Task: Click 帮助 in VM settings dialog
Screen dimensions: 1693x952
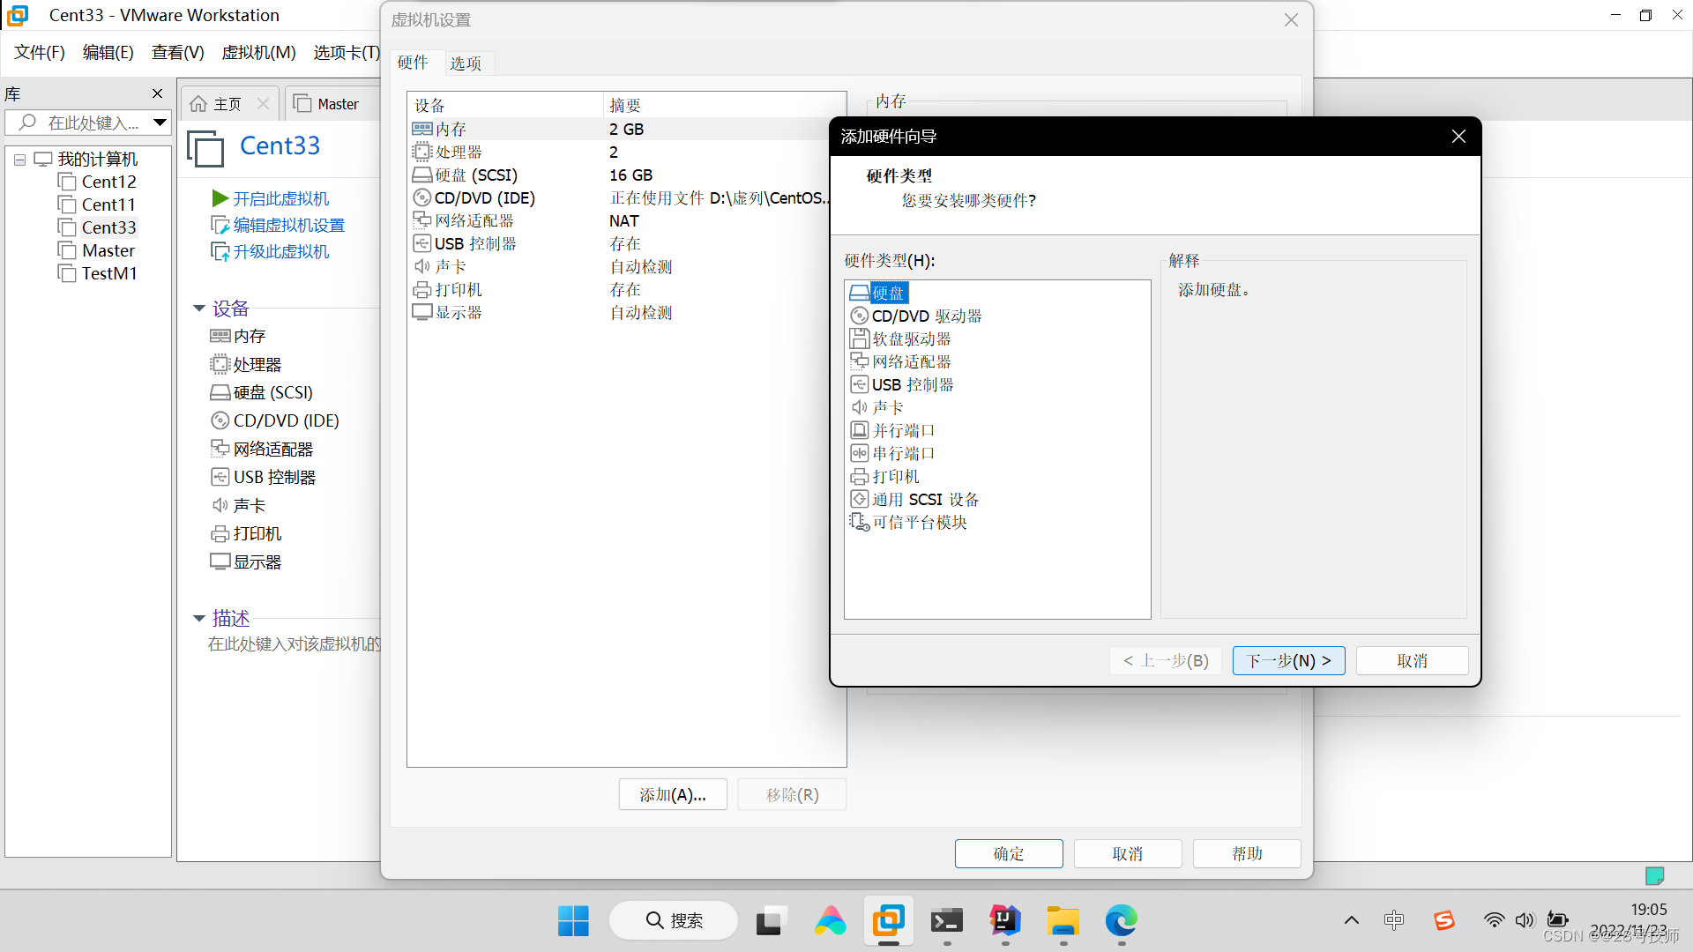Action: coord(1247,853)
